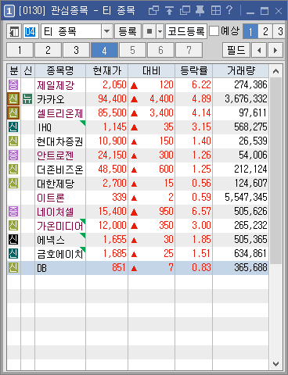Switch to watchlist group tab 7
The height and width of the screenshot is (375, 288).
point(189,50)
